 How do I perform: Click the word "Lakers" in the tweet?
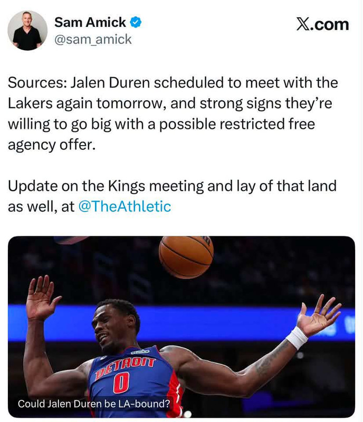click(30, 103)
